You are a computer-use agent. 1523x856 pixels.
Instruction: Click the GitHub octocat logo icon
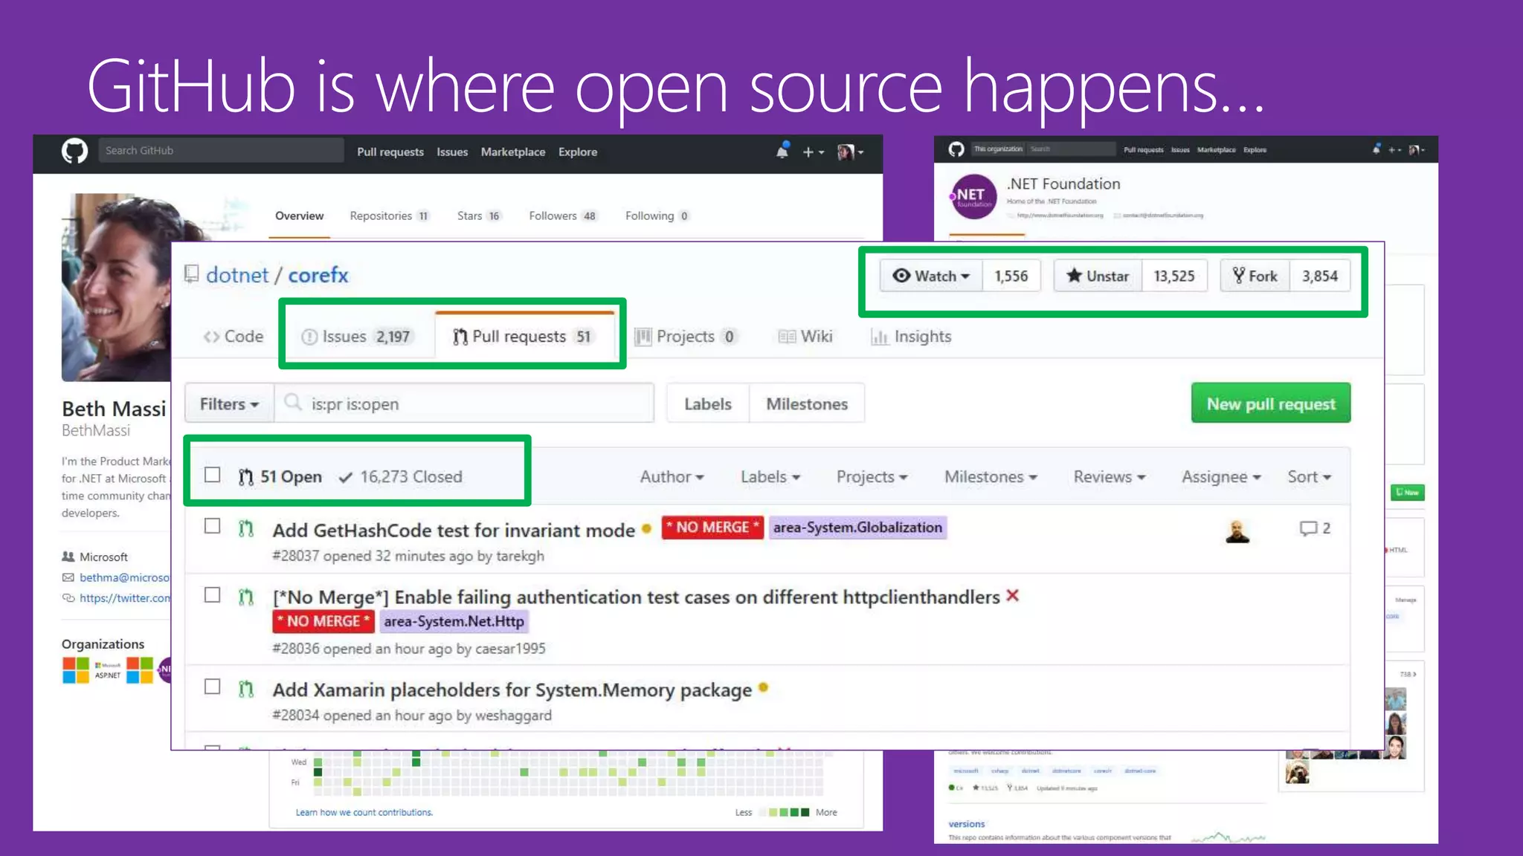pyautogui.click(x=74, y=151)
